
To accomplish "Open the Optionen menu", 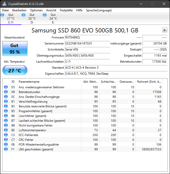I will pos(36,10).
